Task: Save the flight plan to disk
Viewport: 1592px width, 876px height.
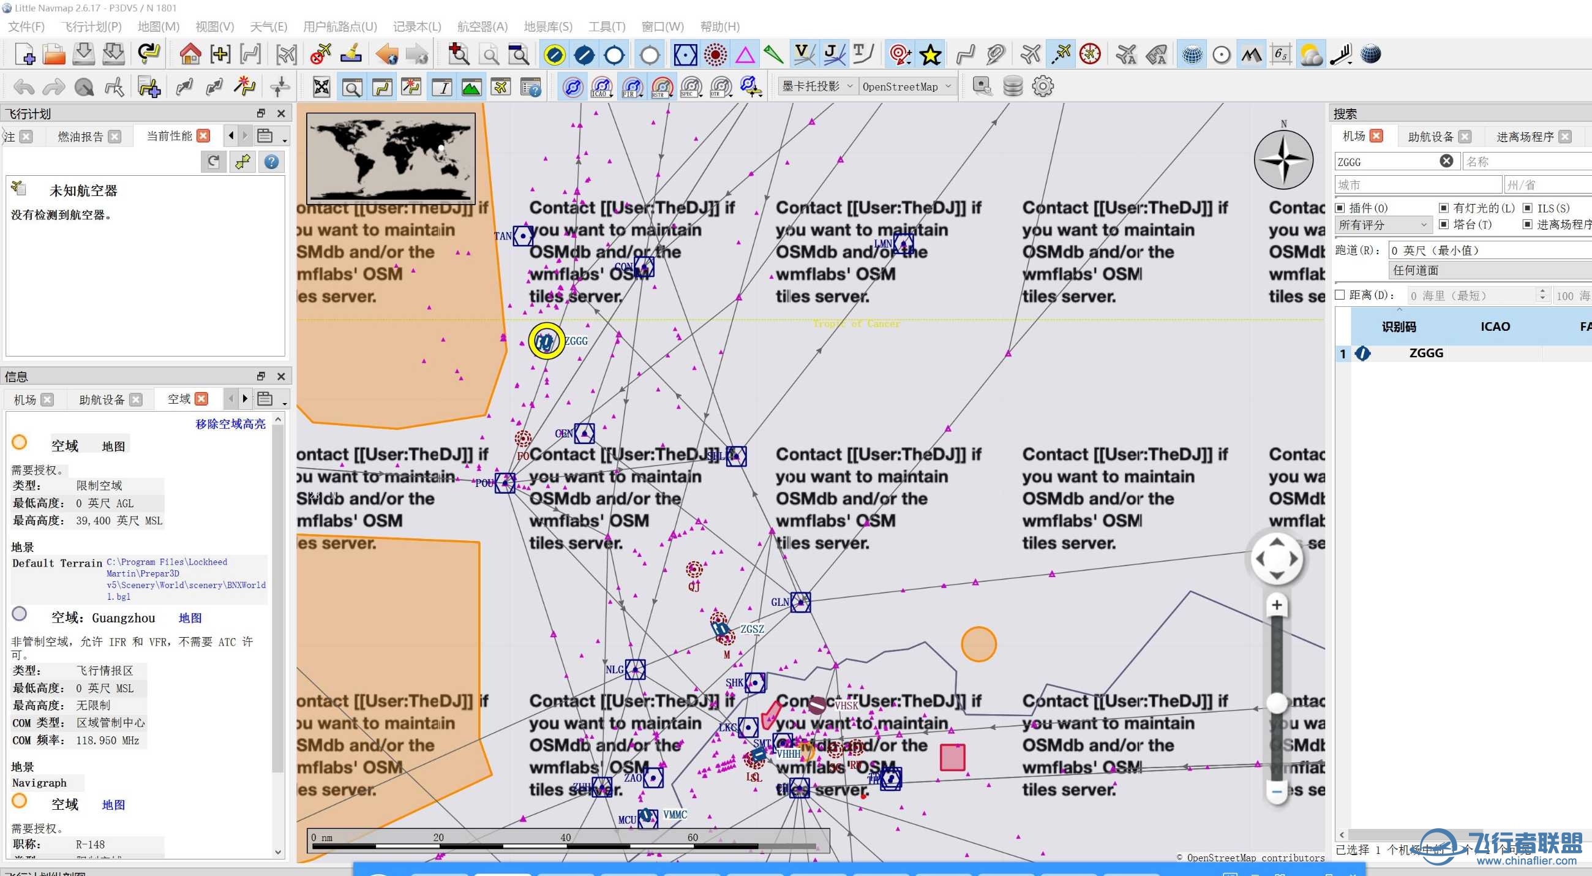Action: click(x=83, y=55)
